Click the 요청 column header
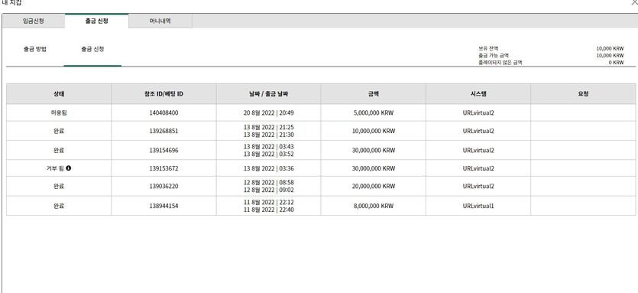This screenshot has height=293, width=638. [583, 94]
